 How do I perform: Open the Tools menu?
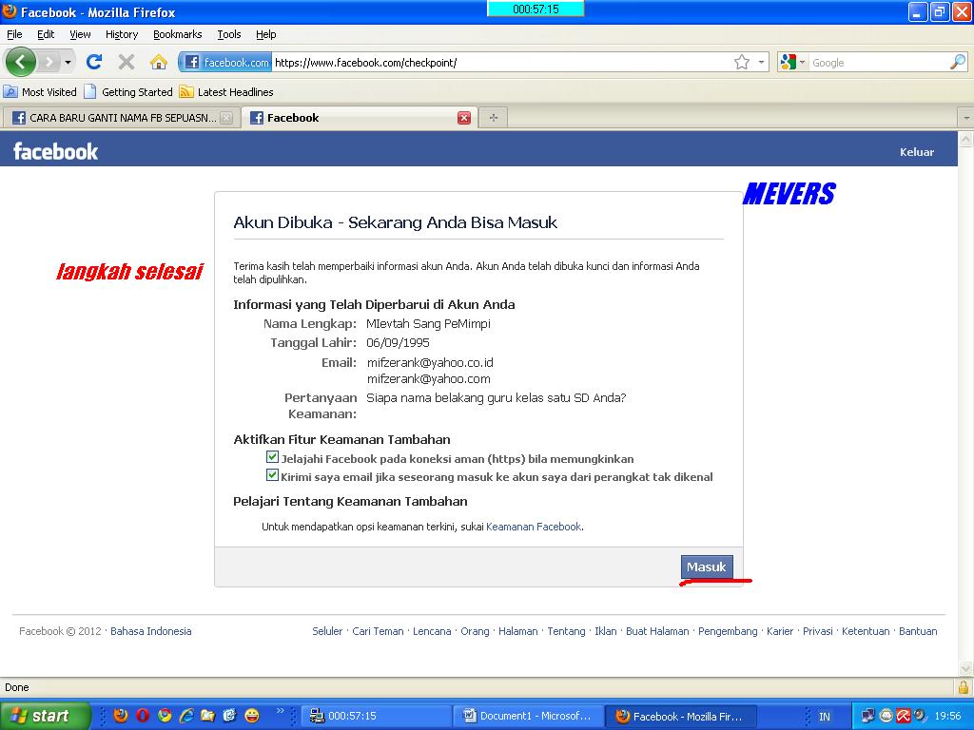(228, 34)
